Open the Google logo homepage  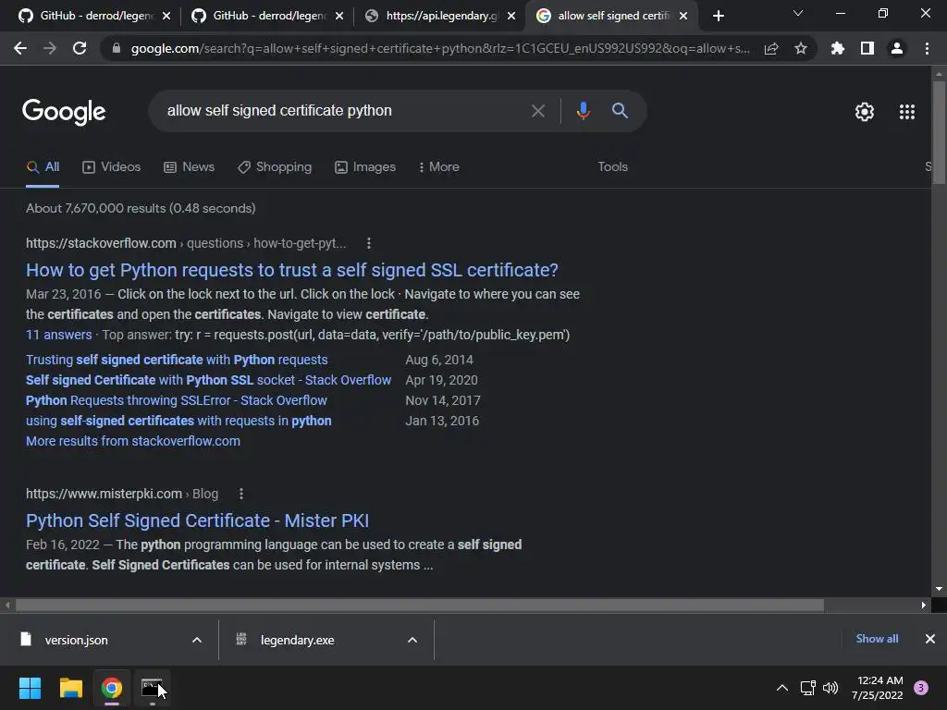pyautogui.click(x=64, y=112)
